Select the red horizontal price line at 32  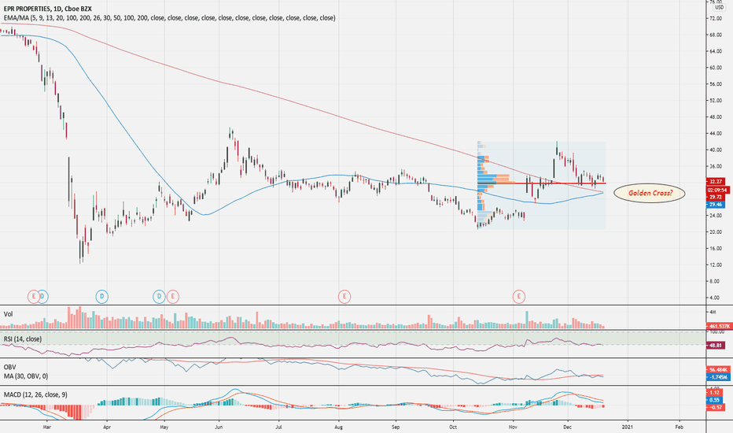point(541,183)
